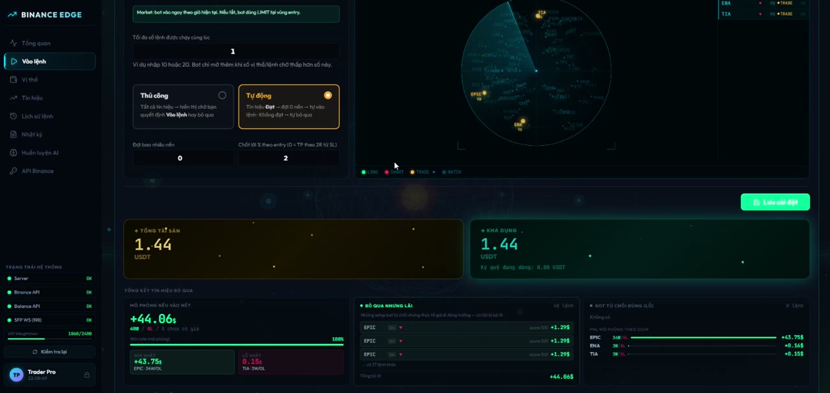Select the Thủ công manual mode radio

pos(222,95)
